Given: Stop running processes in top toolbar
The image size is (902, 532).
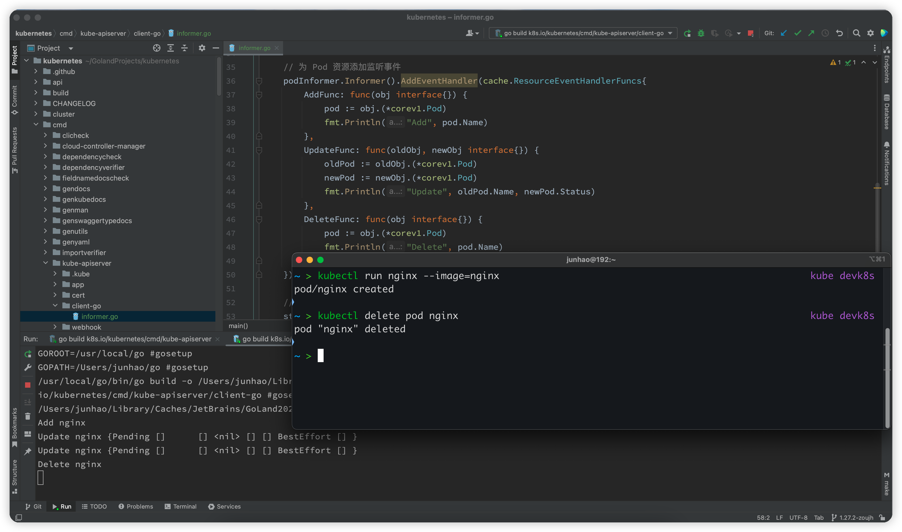Looking at the screenshot, I should click(x=750, y=33).
